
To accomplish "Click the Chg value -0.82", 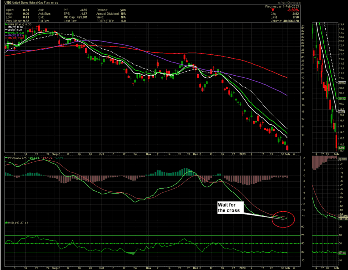I will point(295,14).
